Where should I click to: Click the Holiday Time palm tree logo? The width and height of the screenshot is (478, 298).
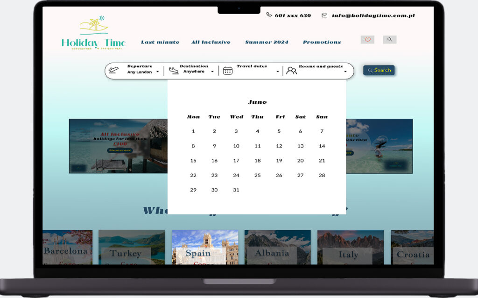point(93,33)
